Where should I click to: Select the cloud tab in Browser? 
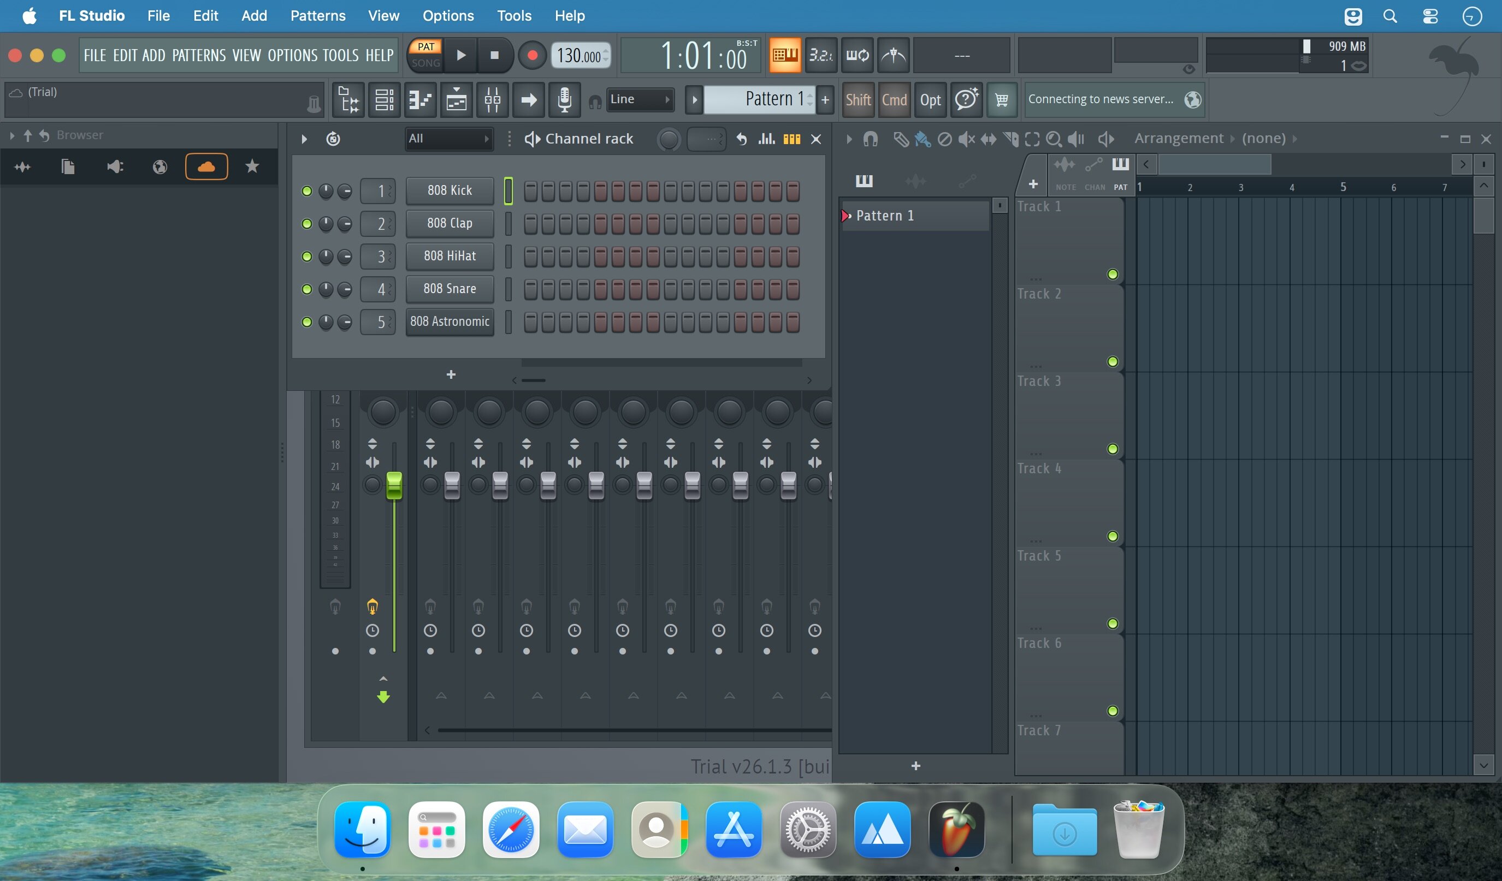(206, 167)
